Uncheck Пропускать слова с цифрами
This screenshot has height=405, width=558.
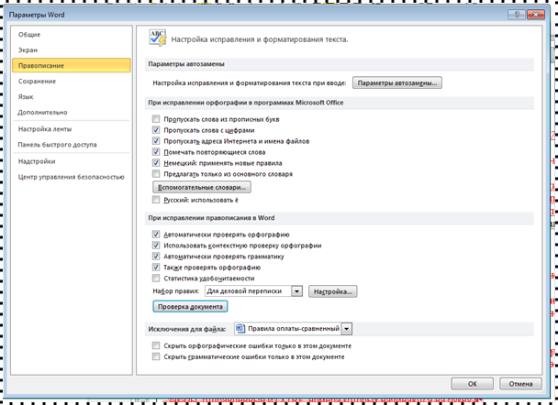[156, 130]
